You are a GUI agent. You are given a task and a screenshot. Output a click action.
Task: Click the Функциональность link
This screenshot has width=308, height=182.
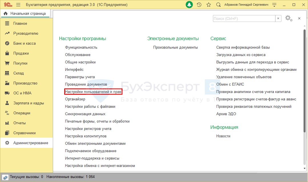81,47
